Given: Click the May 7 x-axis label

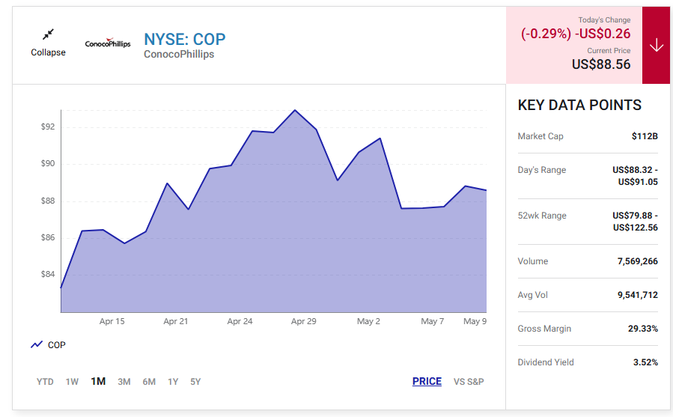Looking at the screenshot, I should 432,321.
